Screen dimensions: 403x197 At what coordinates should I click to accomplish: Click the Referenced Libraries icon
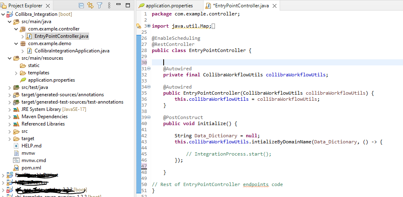(x=16, y=124)
